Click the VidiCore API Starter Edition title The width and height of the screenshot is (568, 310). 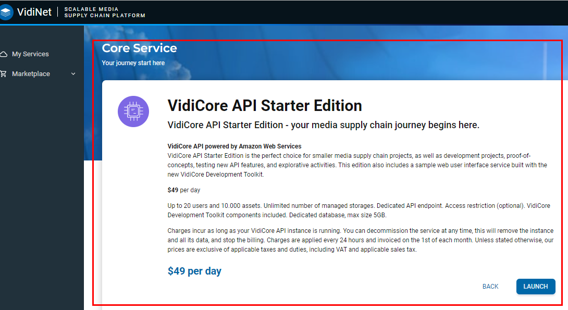point(264,106)
